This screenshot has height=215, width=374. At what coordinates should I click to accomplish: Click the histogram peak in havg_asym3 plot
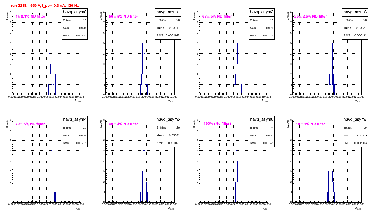[332, 33]
